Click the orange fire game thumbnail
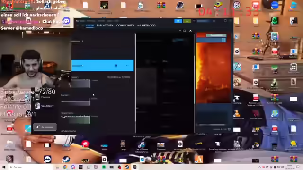303x170 pixels. [x=214, y=73]
